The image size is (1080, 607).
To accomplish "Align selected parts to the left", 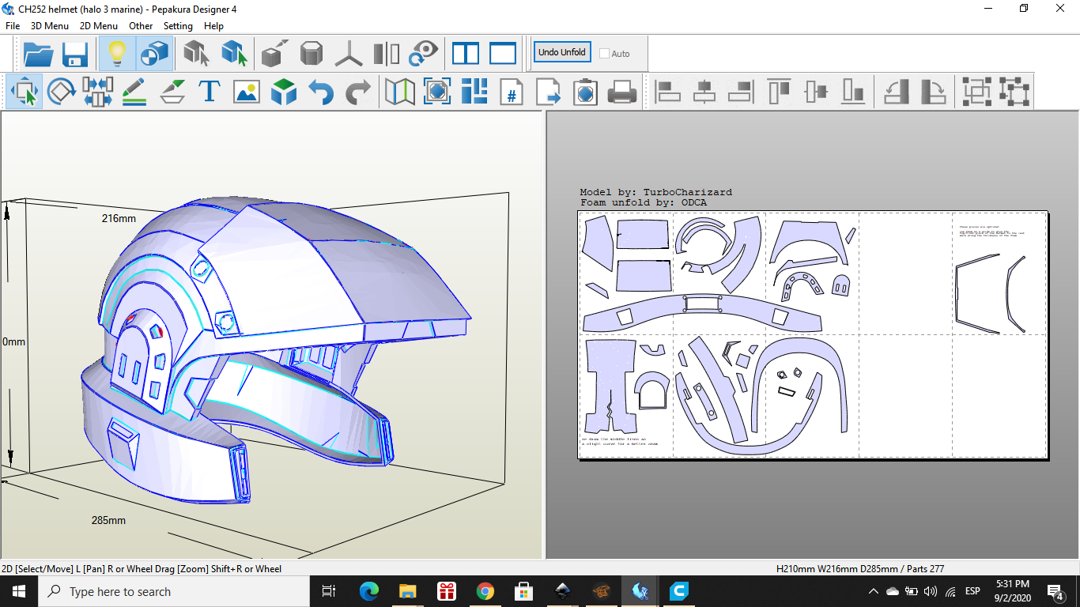I will 668,92.
